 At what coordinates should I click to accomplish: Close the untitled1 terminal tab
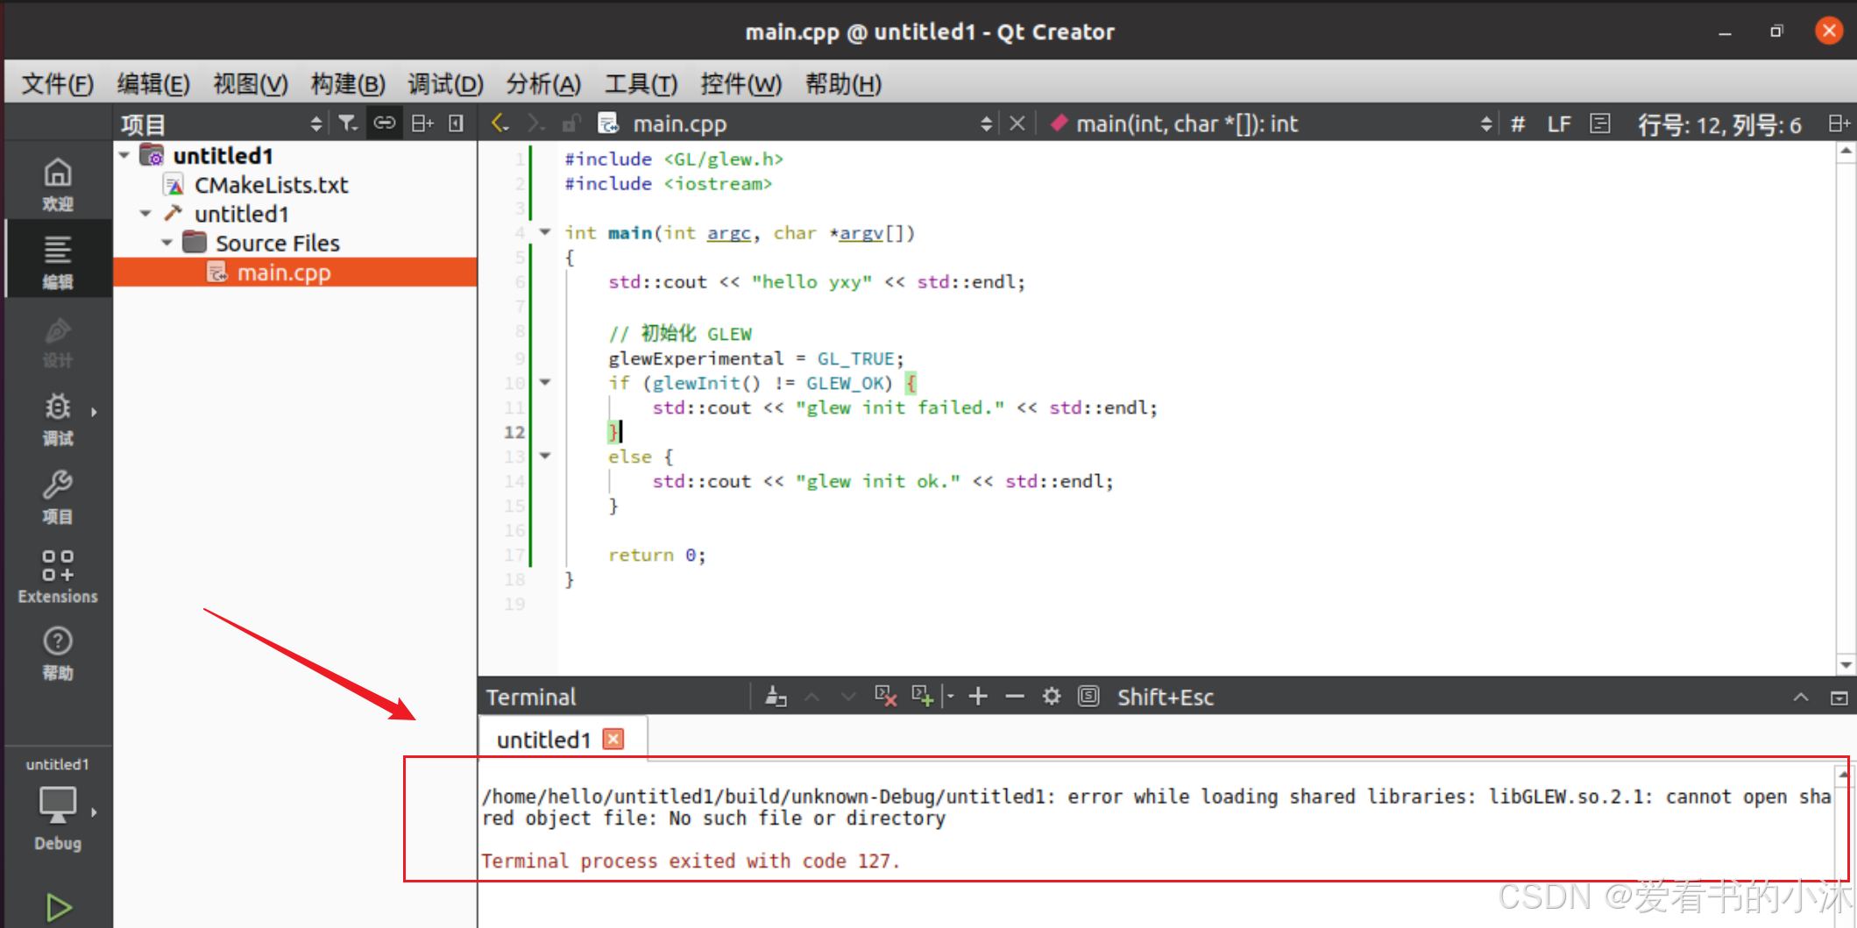(614, 739)
